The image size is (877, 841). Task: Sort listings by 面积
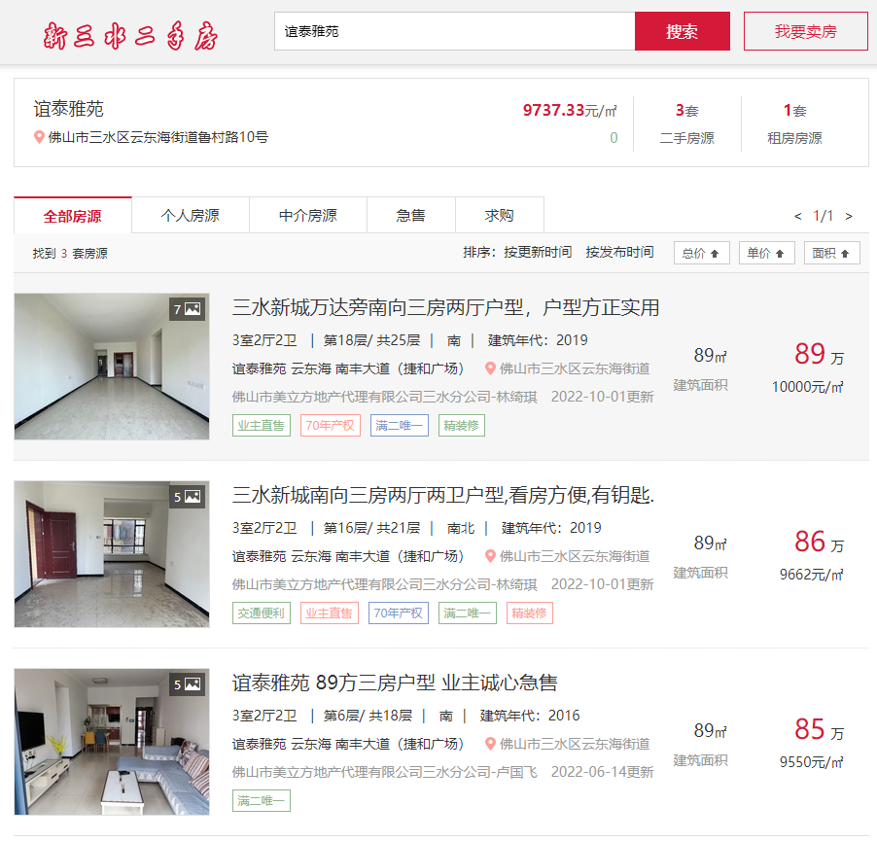tap(831, 253)
